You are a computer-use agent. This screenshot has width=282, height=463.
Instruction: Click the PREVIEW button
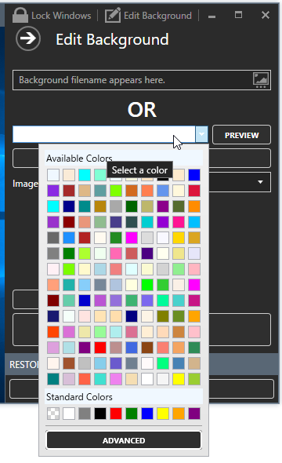(x=241, y=135)
